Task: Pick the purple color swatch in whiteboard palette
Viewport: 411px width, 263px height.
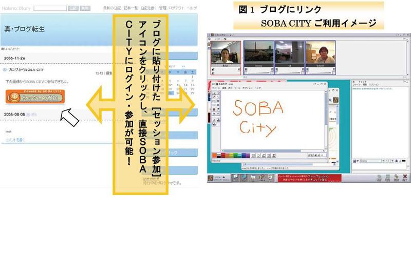Action: tap(248, 156)
